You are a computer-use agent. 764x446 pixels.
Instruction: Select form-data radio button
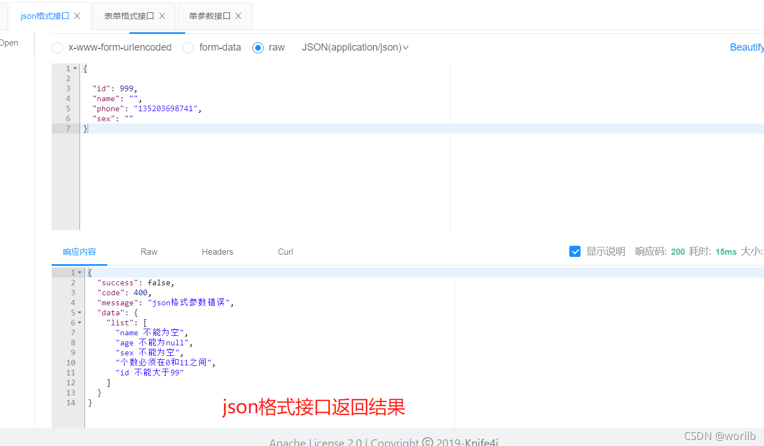click(188, 48)
